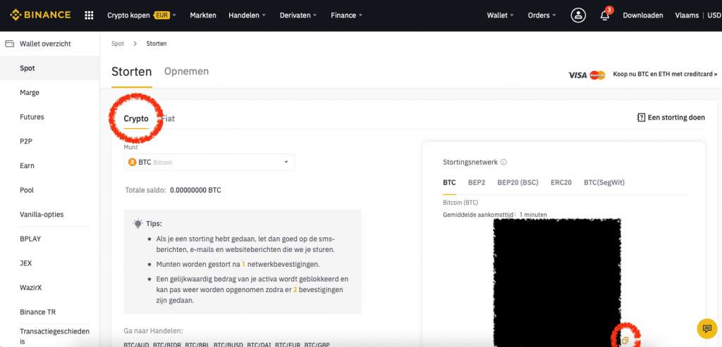Switch to the Storten tab

132,72
